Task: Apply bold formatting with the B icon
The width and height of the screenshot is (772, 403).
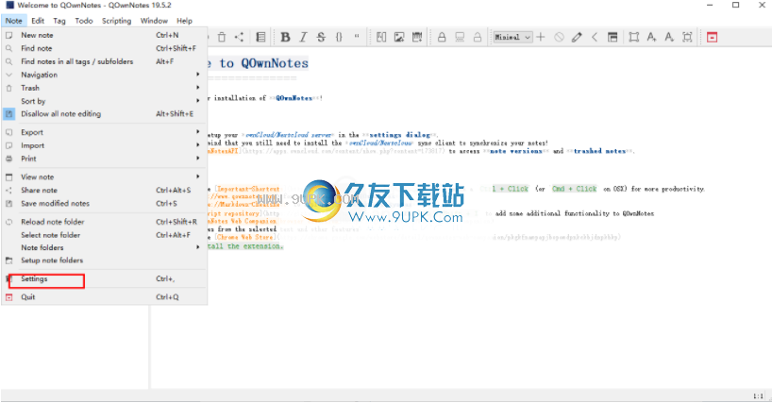Action: 285,37
